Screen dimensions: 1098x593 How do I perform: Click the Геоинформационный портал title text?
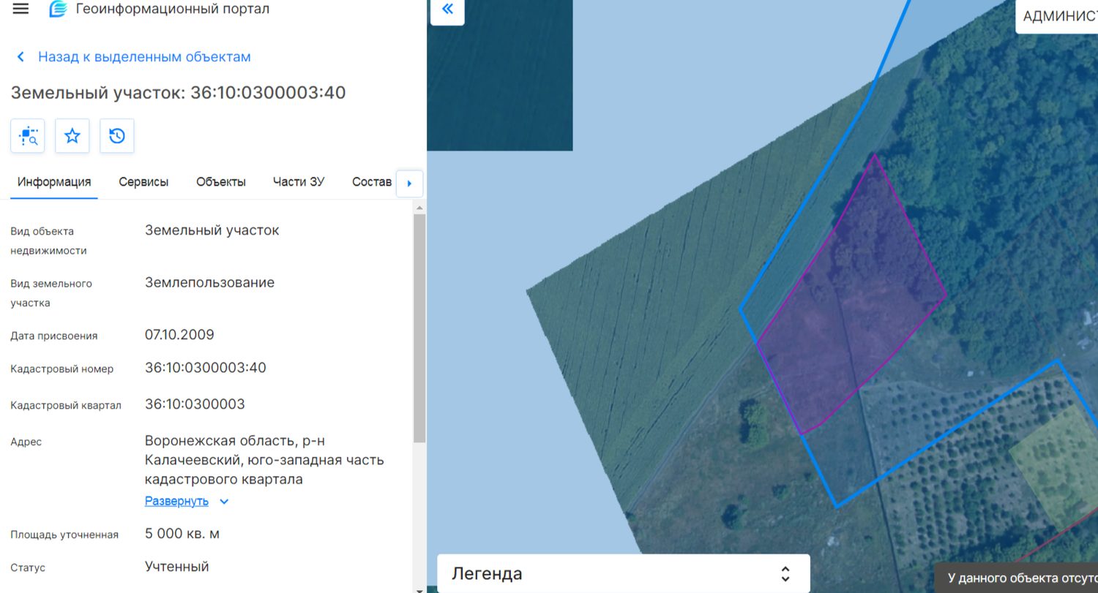coord(173,10)
